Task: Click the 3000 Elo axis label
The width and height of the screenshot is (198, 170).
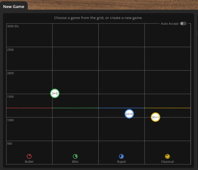Action: coord(13,26)
